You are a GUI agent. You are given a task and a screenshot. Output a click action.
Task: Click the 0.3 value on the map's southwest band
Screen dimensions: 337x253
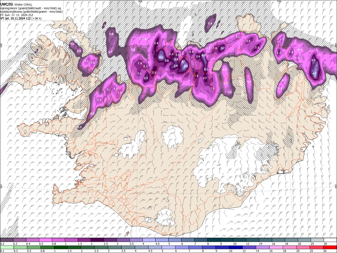(80, 127)
